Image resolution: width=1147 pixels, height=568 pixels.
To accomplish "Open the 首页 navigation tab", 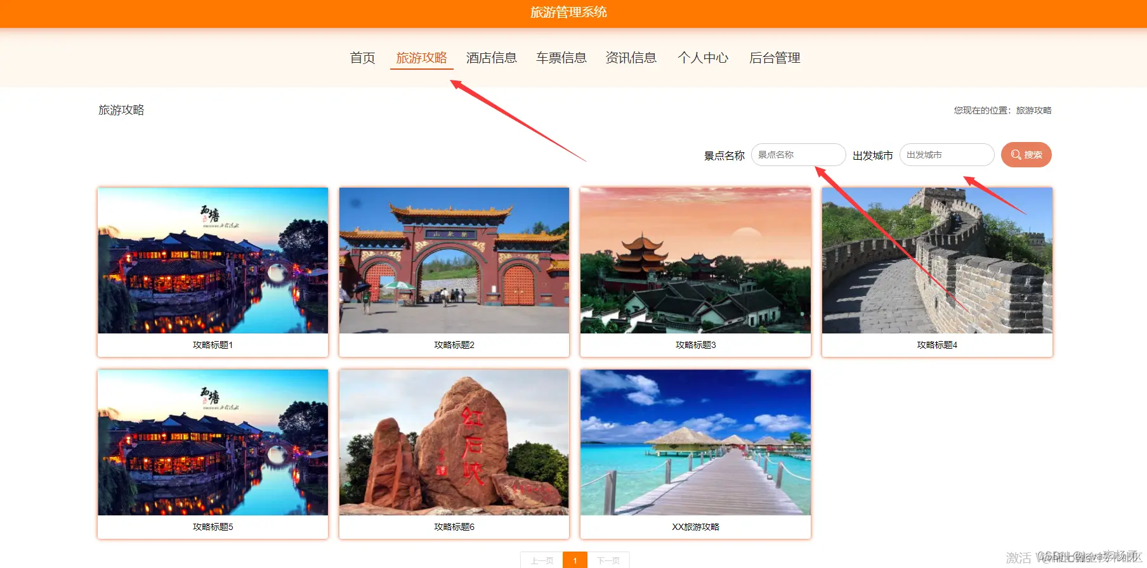I will 363,58.
